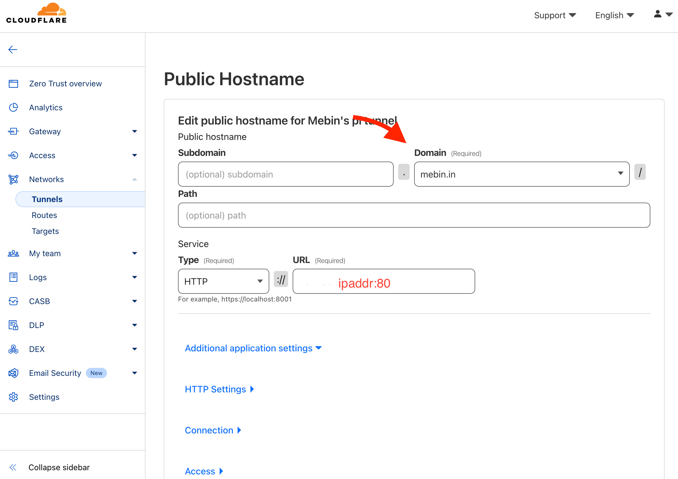Select Targets in the Networks submenu
The height and width of the screenshot is (479, 678).
click(45, 231)
